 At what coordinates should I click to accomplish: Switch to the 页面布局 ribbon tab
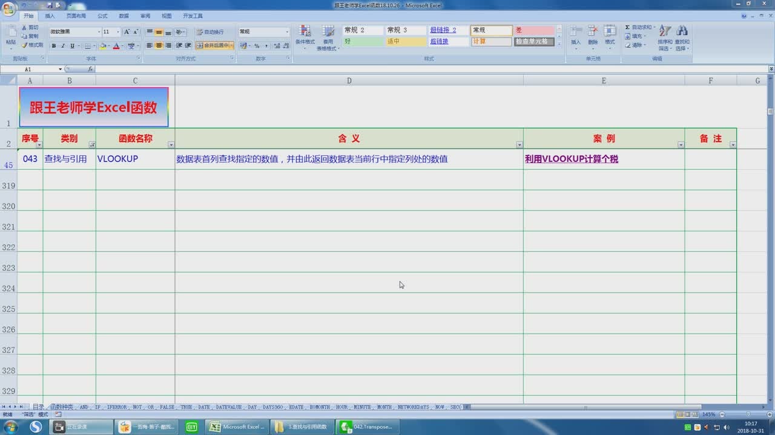(76, 16)
